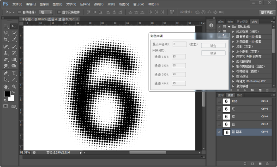277x167 pixels.
Task: Select the Eraser tool
Action: pyautogui.click(x=6, y=60)
